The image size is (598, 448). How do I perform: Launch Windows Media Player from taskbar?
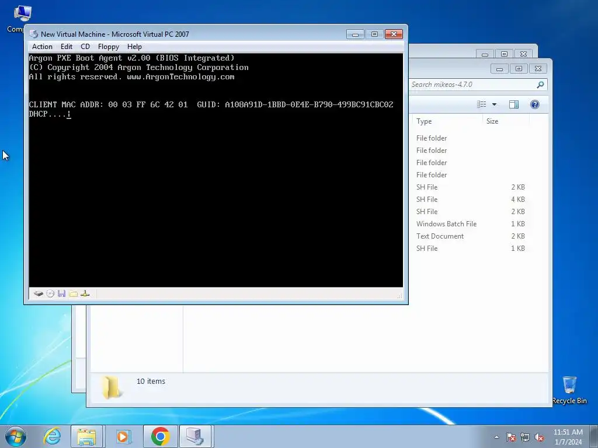(123, 436)
